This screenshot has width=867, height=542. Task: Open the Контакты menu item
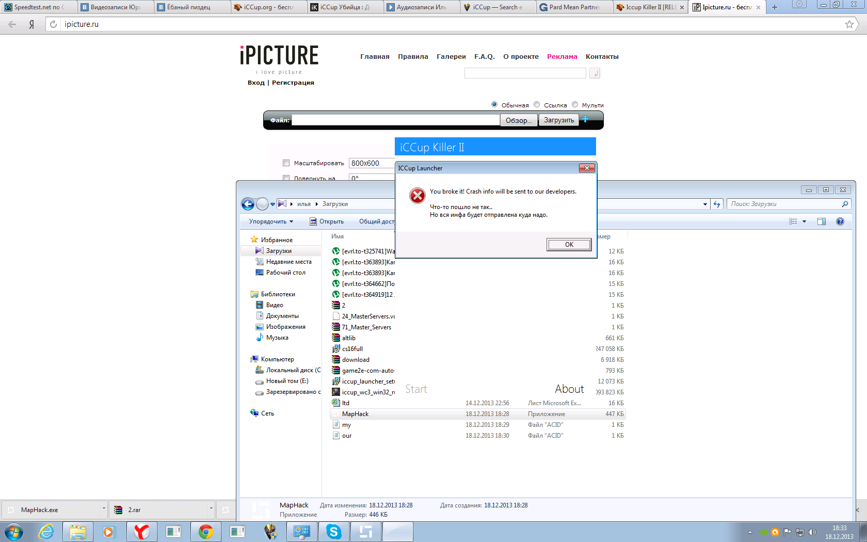coord(602,57)
